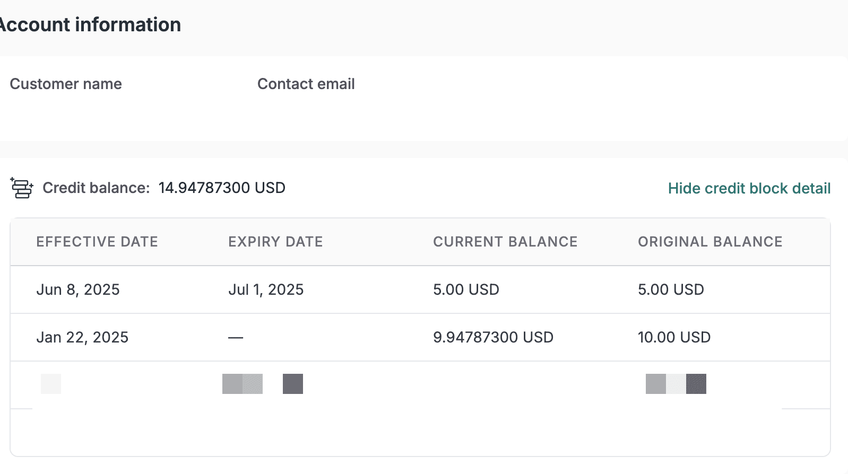Click the 10.00 USD original balance
This screenshot has height=474, width=848.
[x=674, y=337]
